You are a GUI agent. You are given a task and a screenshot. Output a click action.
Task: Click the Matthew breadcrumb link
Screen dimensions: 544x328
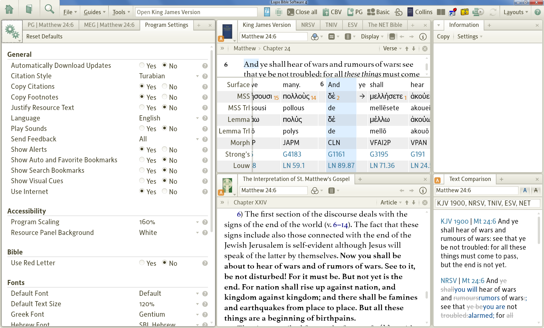[245, 49]
